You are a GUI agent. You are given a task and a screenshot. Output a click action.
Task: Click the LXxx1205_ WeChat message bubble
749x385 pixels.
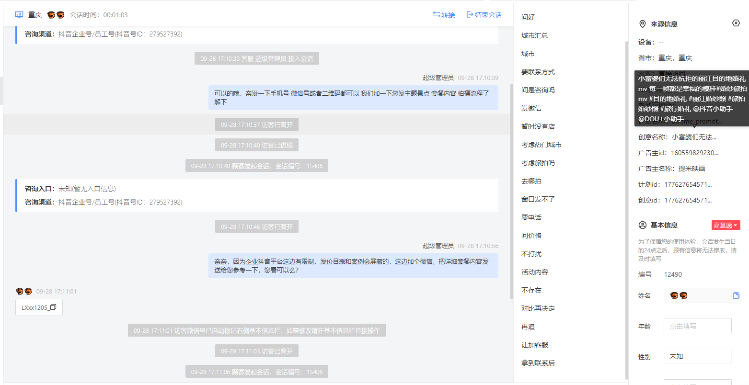coord(39,307)
